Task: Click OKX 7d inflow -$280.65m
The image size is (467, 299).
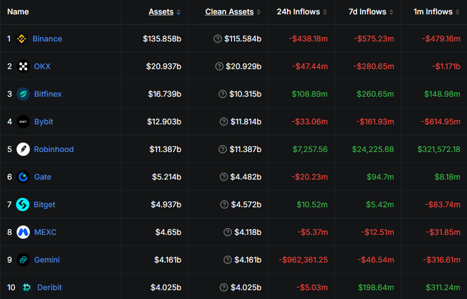Action: tap(373, 67)
